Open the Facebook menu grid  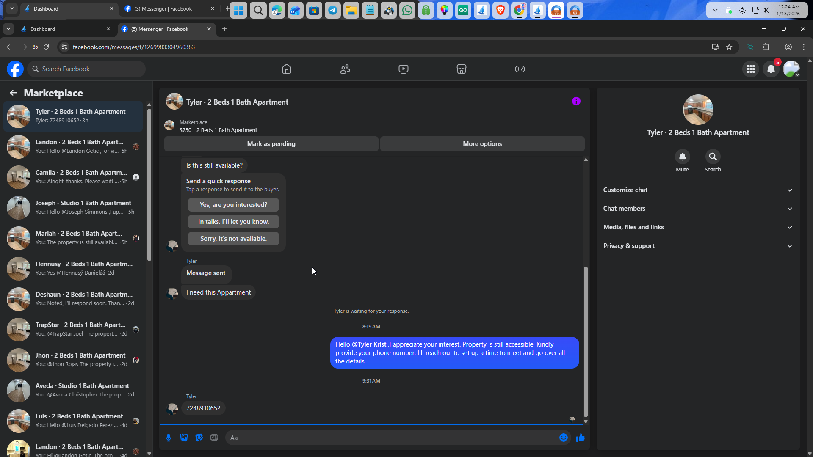click(x=751, y=69)
